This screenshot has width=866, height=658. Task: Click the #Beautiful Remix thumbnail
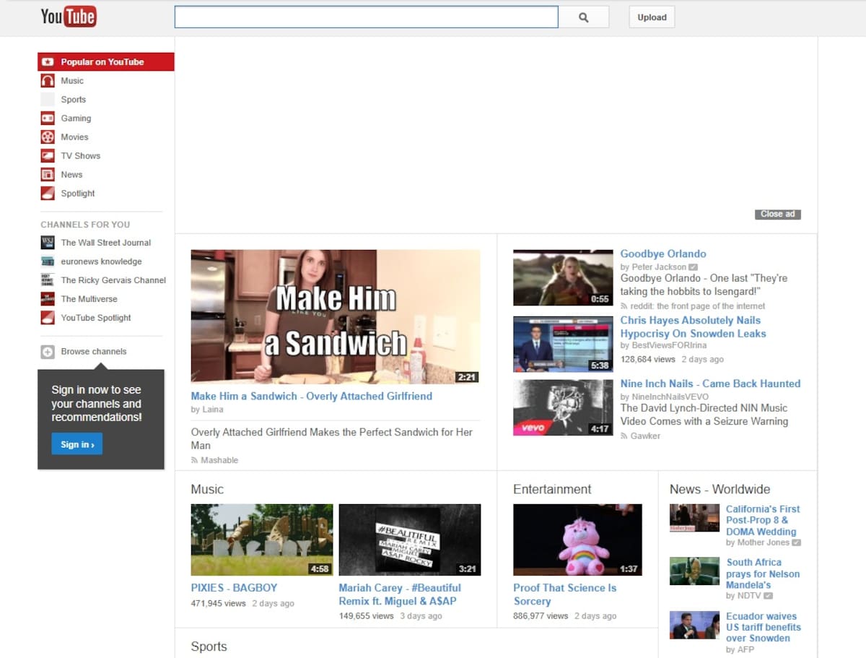[x=409, y=540]
